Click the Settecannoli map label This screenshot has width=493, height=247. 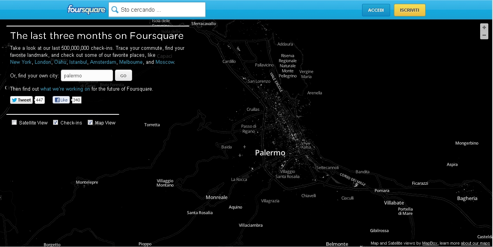[327, 168]
